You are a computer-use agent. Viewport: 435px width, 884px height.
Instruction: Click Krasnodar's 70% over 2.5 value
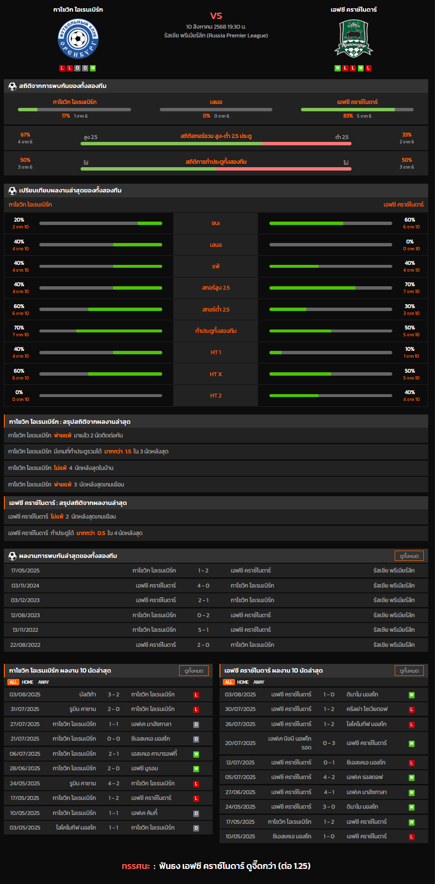(x=410, y=284)
